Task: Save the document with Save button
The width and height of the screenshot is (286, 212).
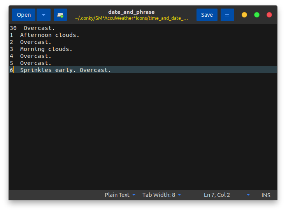Action: tap(207, 15)
